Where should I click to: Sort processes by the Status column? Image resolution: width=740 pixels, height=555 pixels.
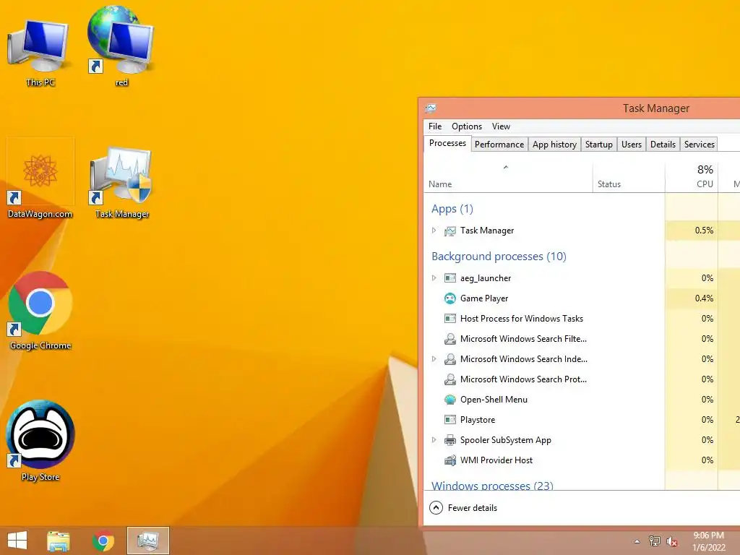[x=629, y=177]
